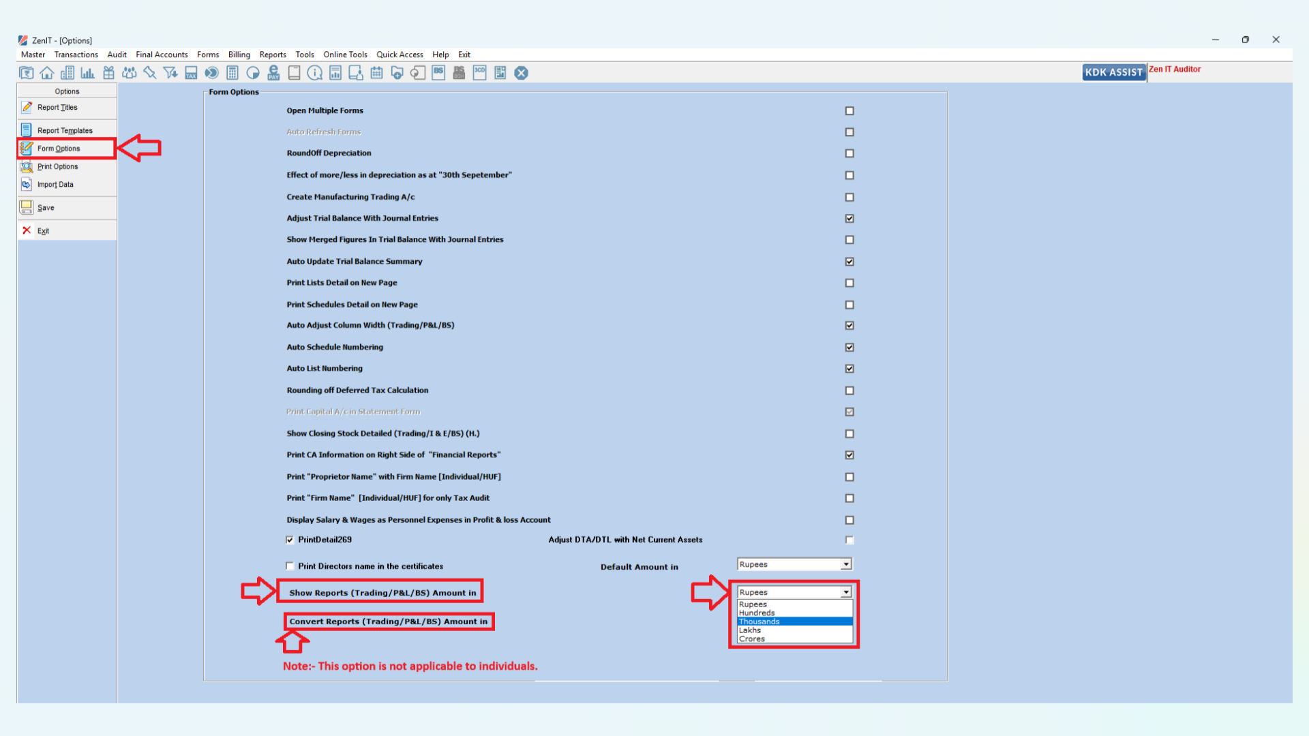Toggle Print CA Information on Right Side checkbox
1309x736 pixels.
(x=849, y=455)
